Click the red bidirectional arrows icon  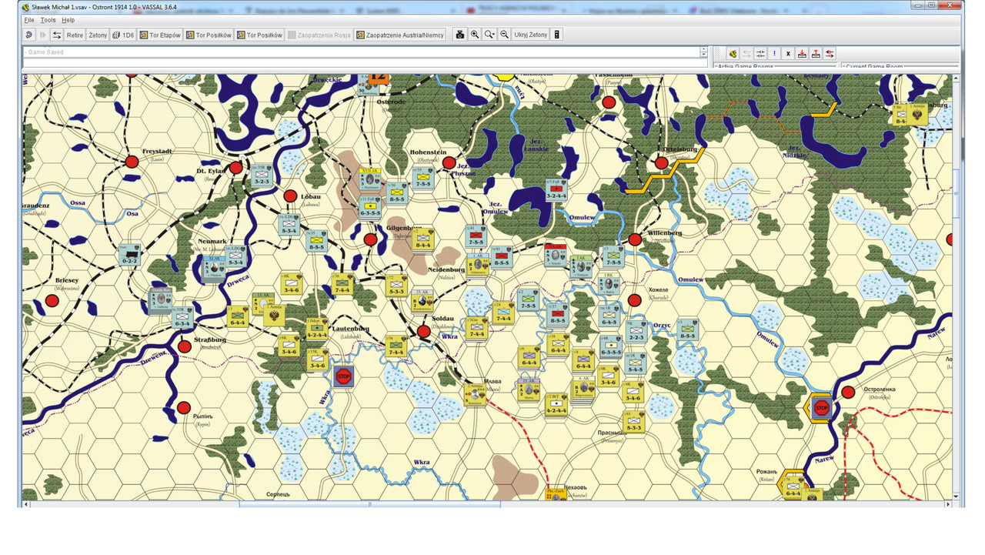click(830, 54)
